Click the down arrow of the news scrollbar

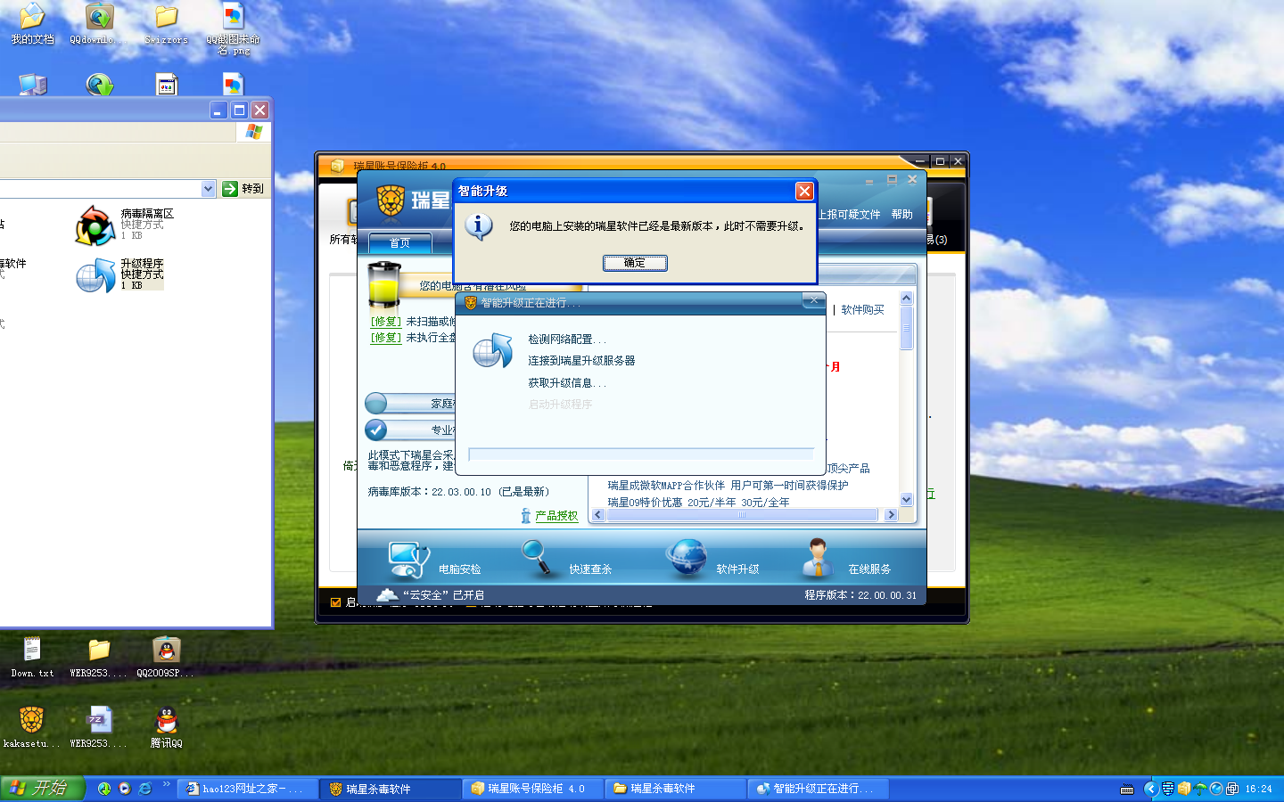coord(907,500)
